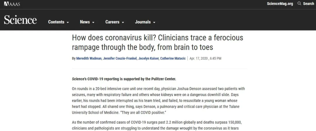Click the Search magnifying glass icon
Viewport: 316px width, 131px height.
click(x=299, y=4)
